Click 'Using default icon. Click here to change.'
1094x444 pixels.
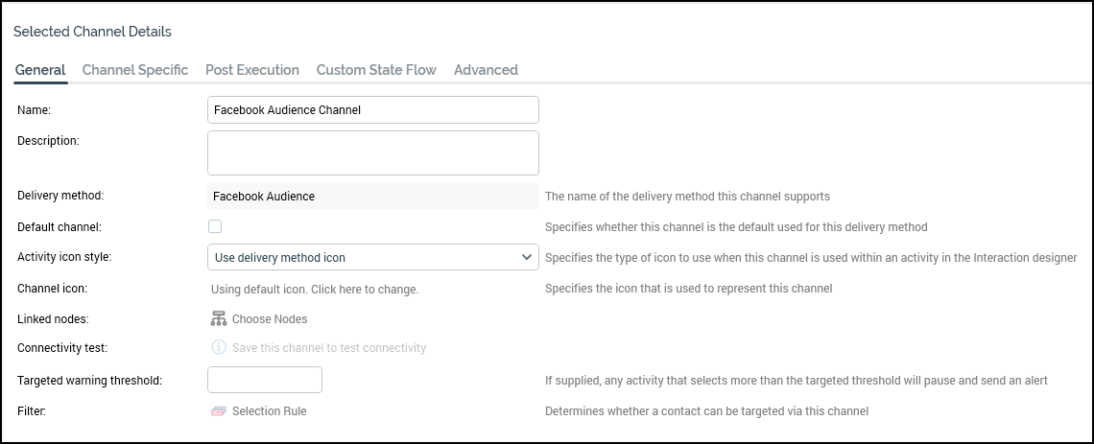(x=315, y=289)
